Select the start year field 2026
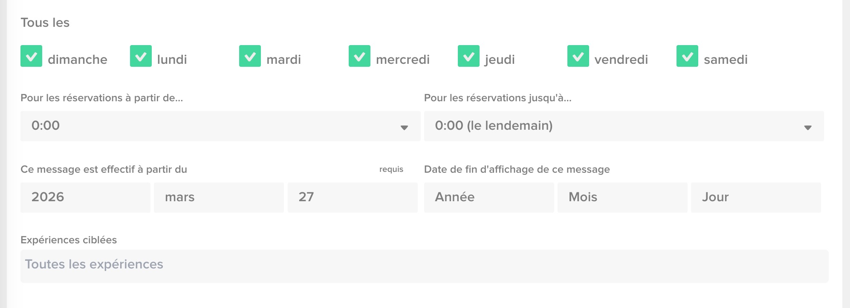Viewport: 850px width, 308px height. [85, 197]
